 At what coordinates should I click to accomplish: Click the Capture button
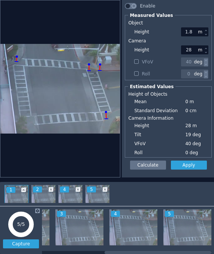click(21, 244)
